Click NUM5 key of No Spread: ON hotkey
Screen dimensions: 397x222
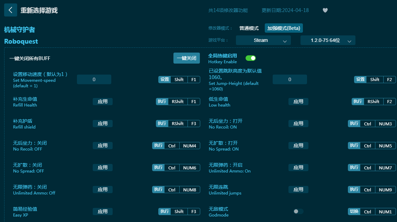click(385, 146)
